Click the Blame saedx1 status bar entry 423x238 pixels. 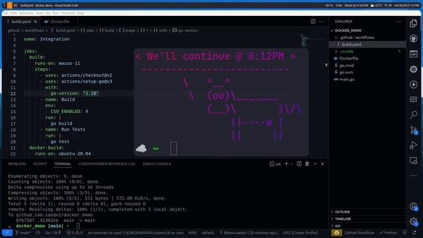click(249, 233)
